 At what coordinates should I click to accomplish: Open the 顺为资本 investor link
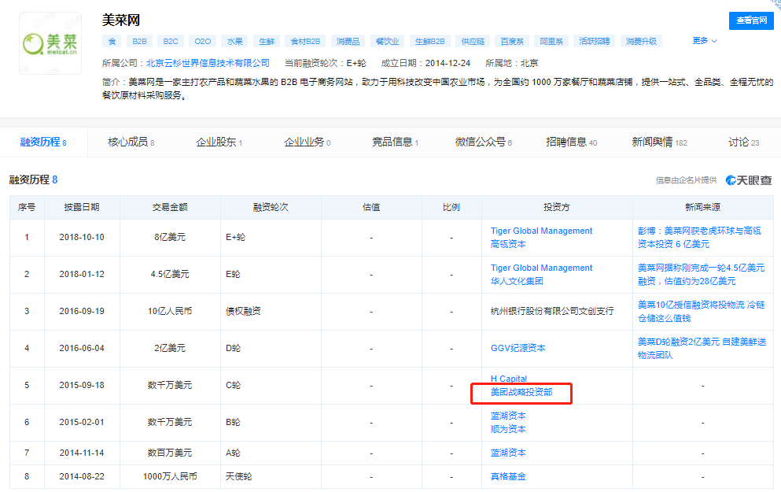click(508, 429)
